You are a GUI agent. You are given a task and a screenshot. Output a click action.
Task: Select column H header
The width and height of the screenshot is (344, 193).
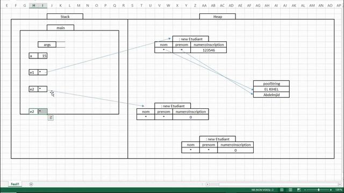coord(33,5)
